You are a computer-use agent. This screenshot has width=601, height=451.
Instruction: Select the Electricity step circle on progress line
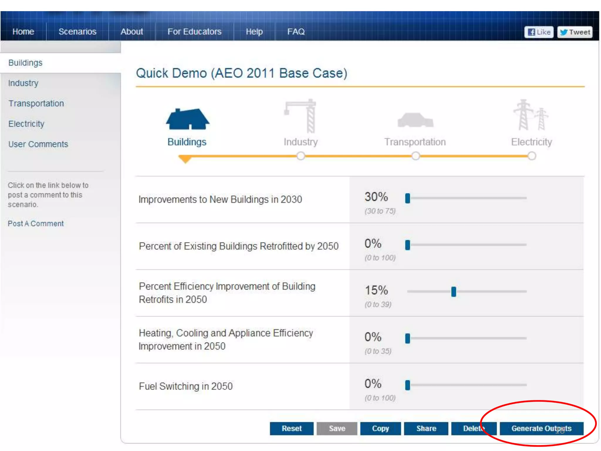click(x=532, y=156)
